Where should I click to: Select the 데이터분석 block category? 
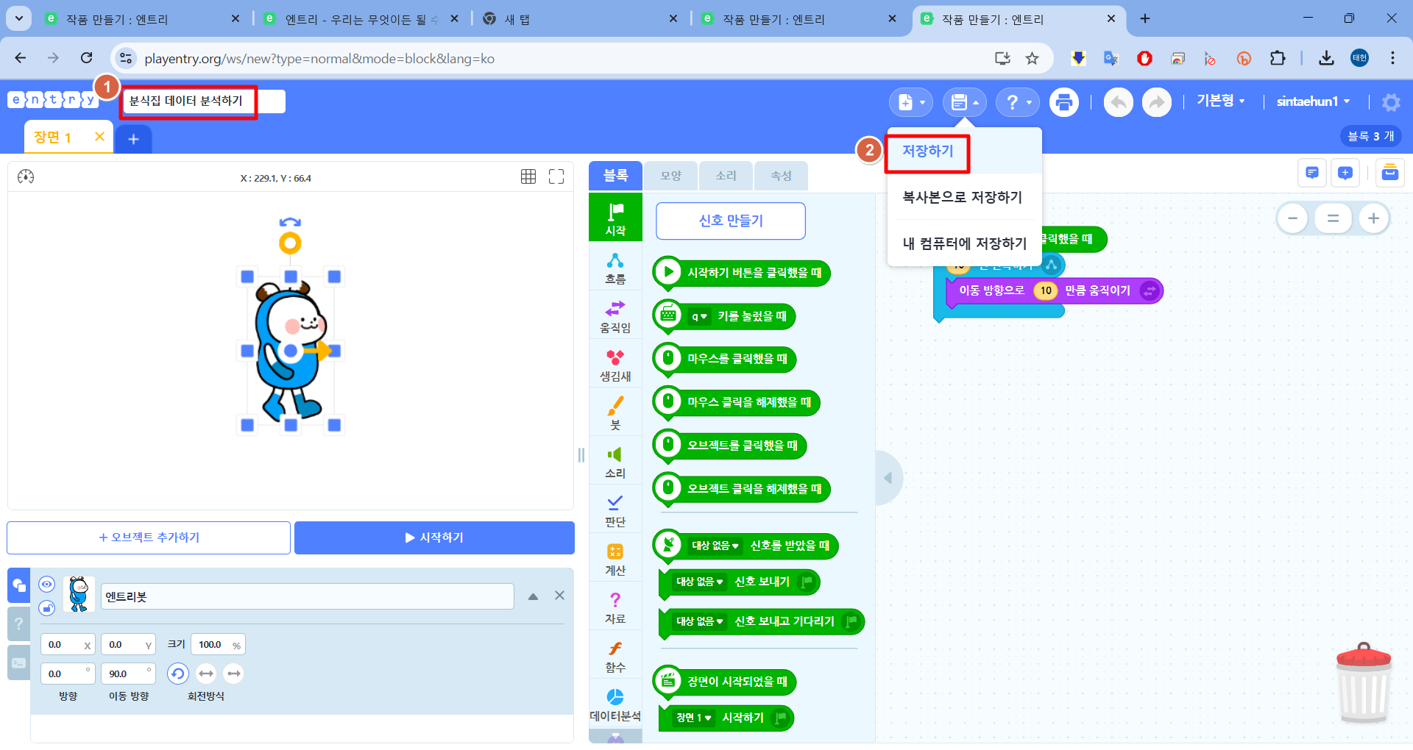point(615,705)
